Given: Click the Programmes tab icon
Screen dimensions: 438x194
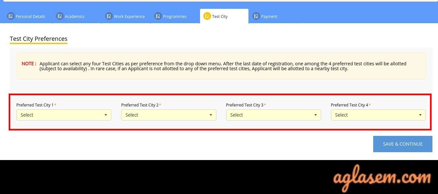Looking at the screenshot, I should [158, 16].
